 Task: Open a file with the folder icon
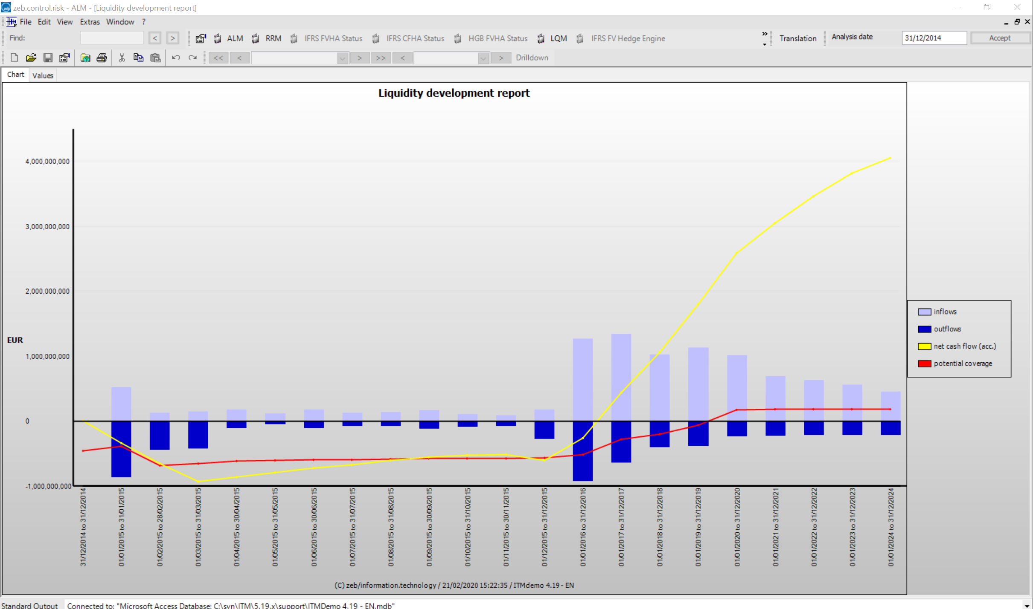[x=31, y=58]
